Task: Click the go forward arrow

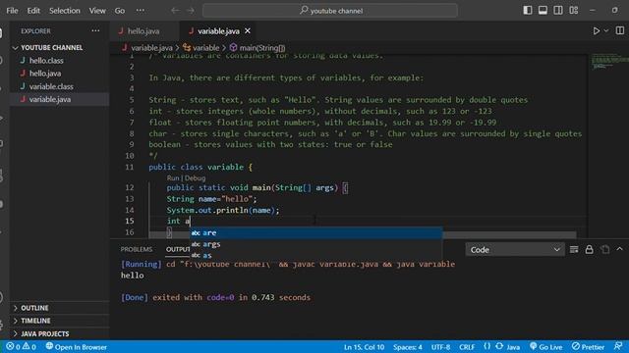Action: (191, 11)
